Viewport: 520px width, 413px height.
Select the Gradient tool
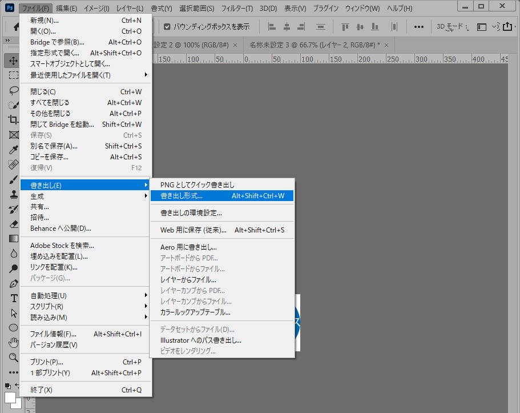(x=13, y=239)
